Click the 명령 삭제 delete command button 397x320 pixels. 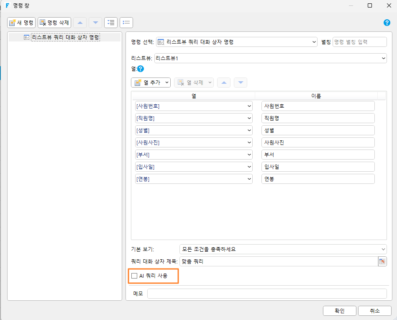click(54, 23)
